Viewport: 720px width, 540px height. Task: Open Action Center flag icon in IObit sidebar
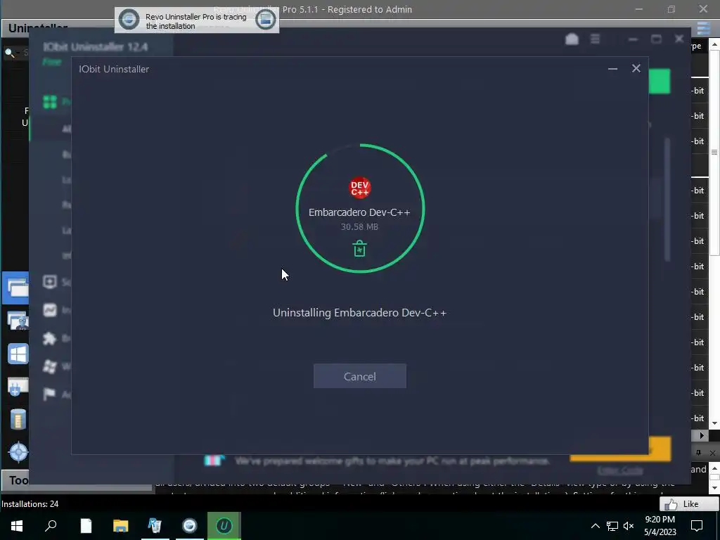click(49, 394)
